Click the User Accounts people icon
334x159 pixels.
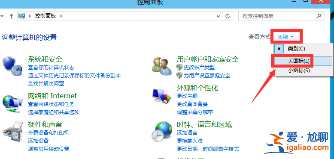[162, 66]
